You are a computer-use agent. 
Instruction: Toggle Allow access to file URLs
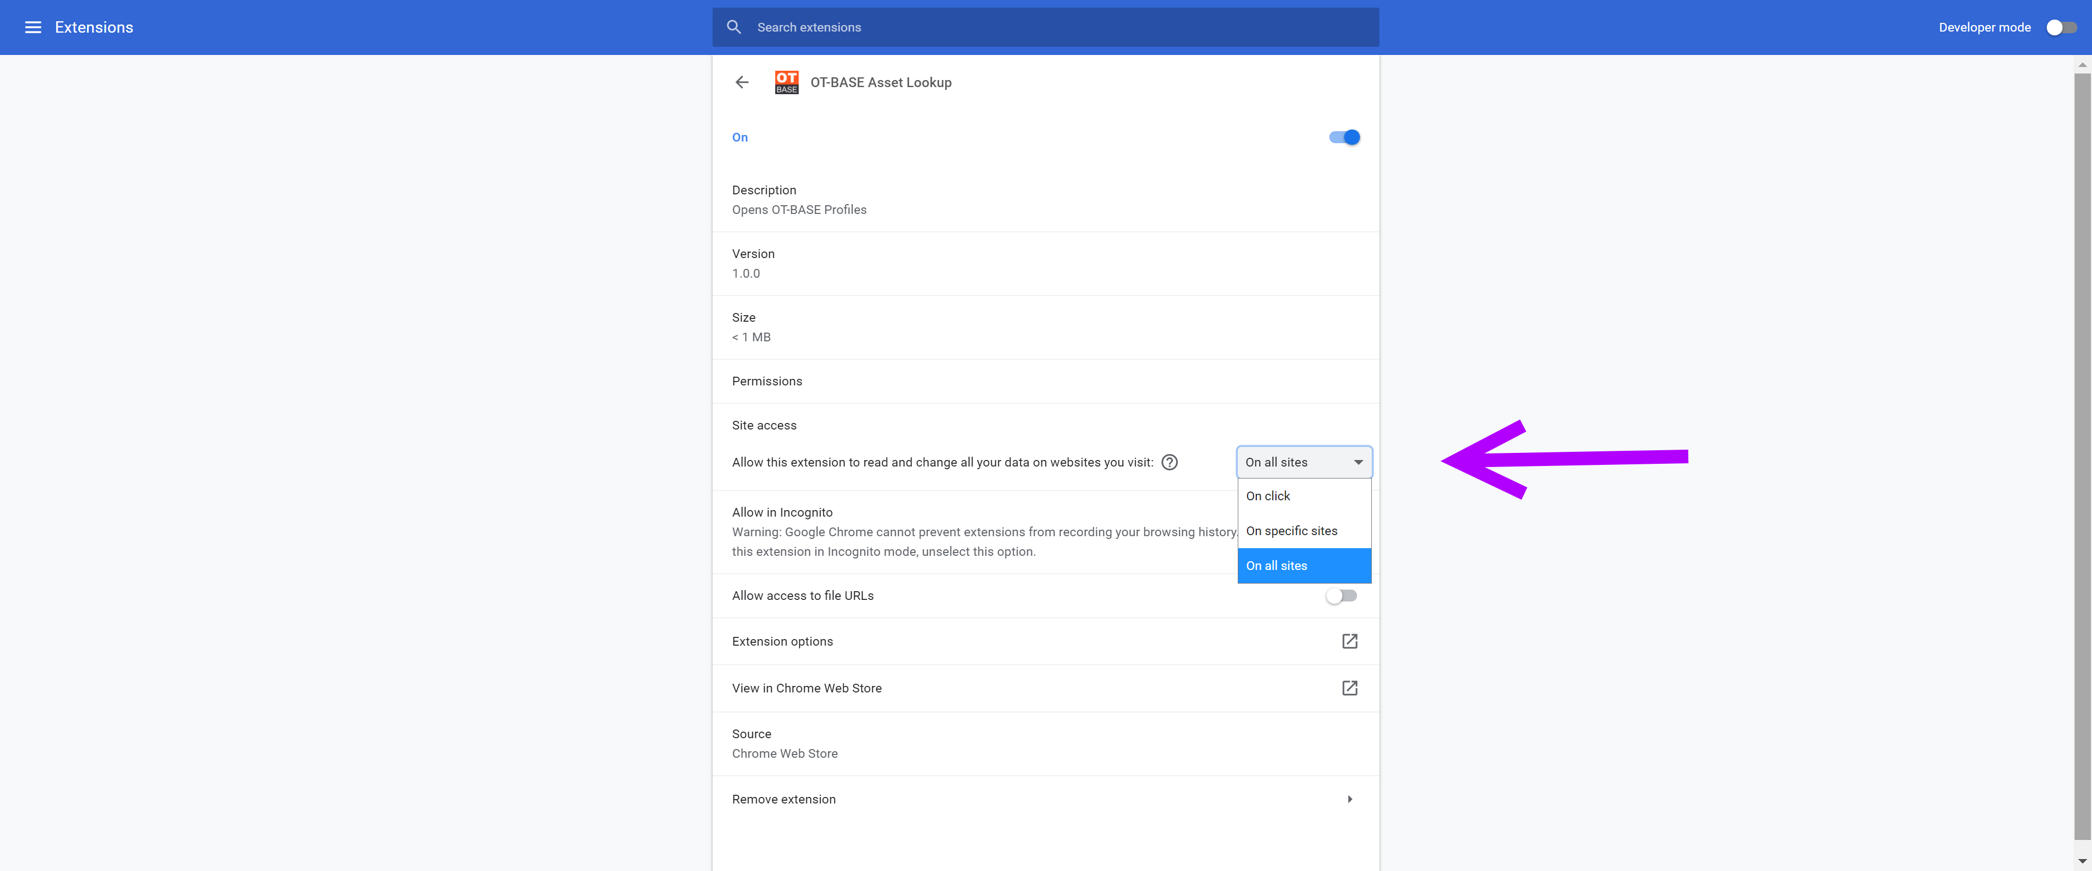pyautogui.click(x=1341, y=596)
